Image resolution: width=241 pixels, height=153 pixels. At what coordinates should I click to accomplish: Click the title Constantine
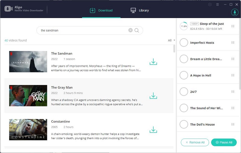(x=61, y=121)
